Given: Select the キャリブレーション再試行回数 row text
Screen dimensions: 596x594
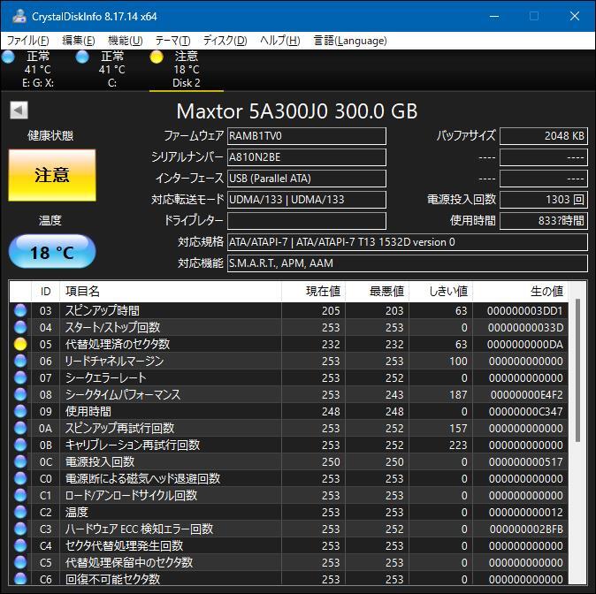Looking at the screenshot, I should [133, 445].
